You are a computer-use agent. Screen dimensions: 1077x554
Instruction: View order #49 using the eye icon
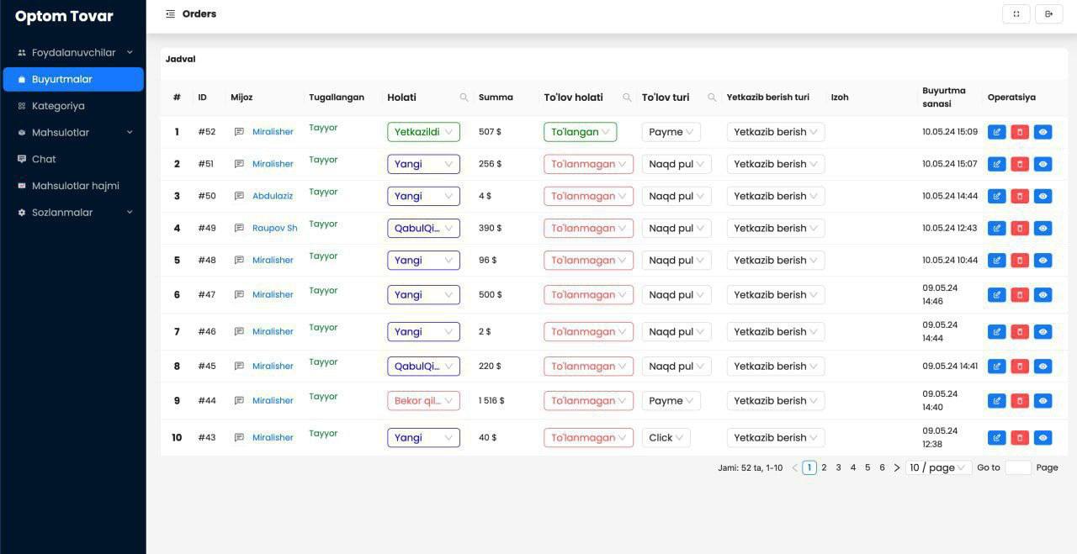[1043, 228]
